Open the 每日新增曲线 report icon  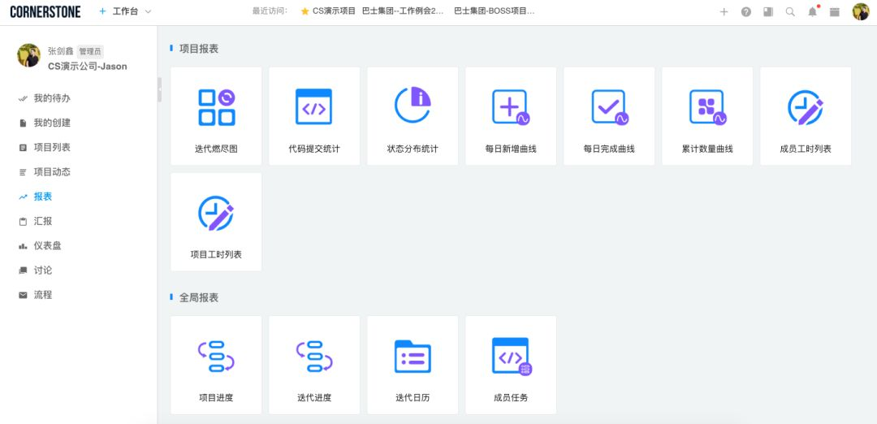(512, 107)
